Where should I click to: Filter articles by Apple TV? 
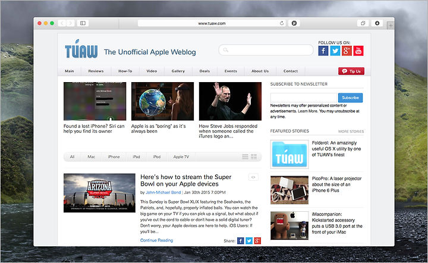(x=181, y=156)
